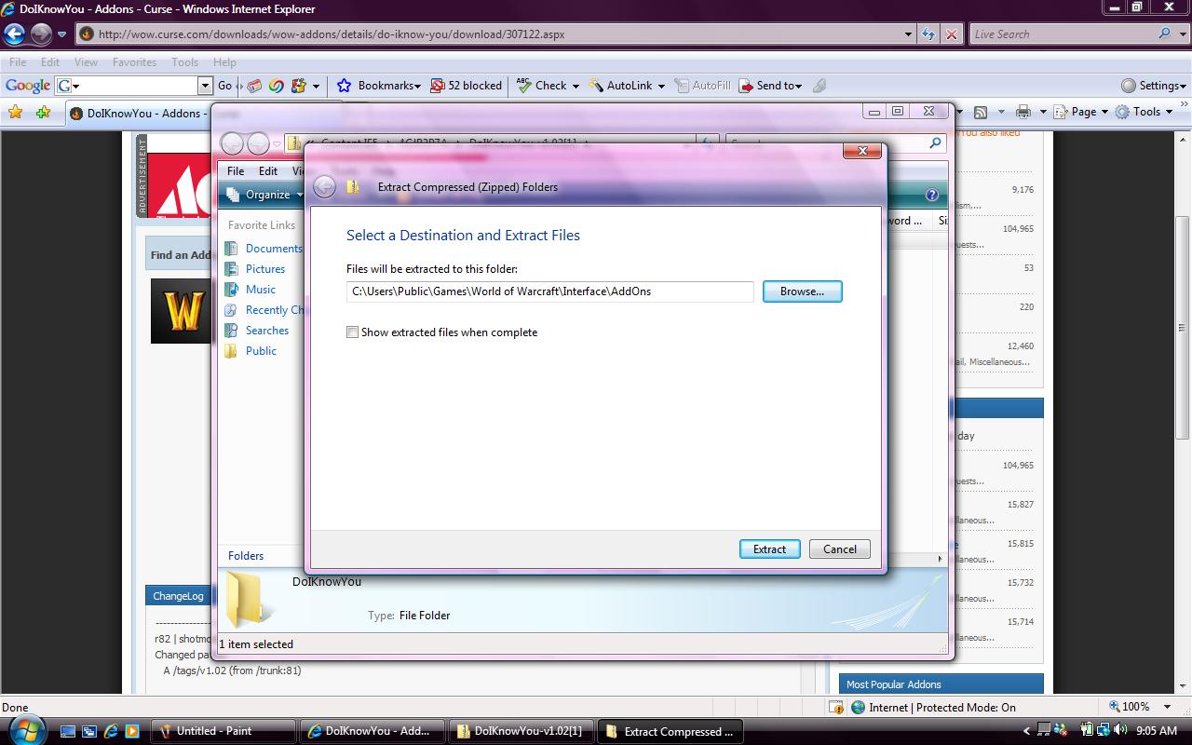Open the IE Tools menu
1192x745 pixels.
pos(184,62)
